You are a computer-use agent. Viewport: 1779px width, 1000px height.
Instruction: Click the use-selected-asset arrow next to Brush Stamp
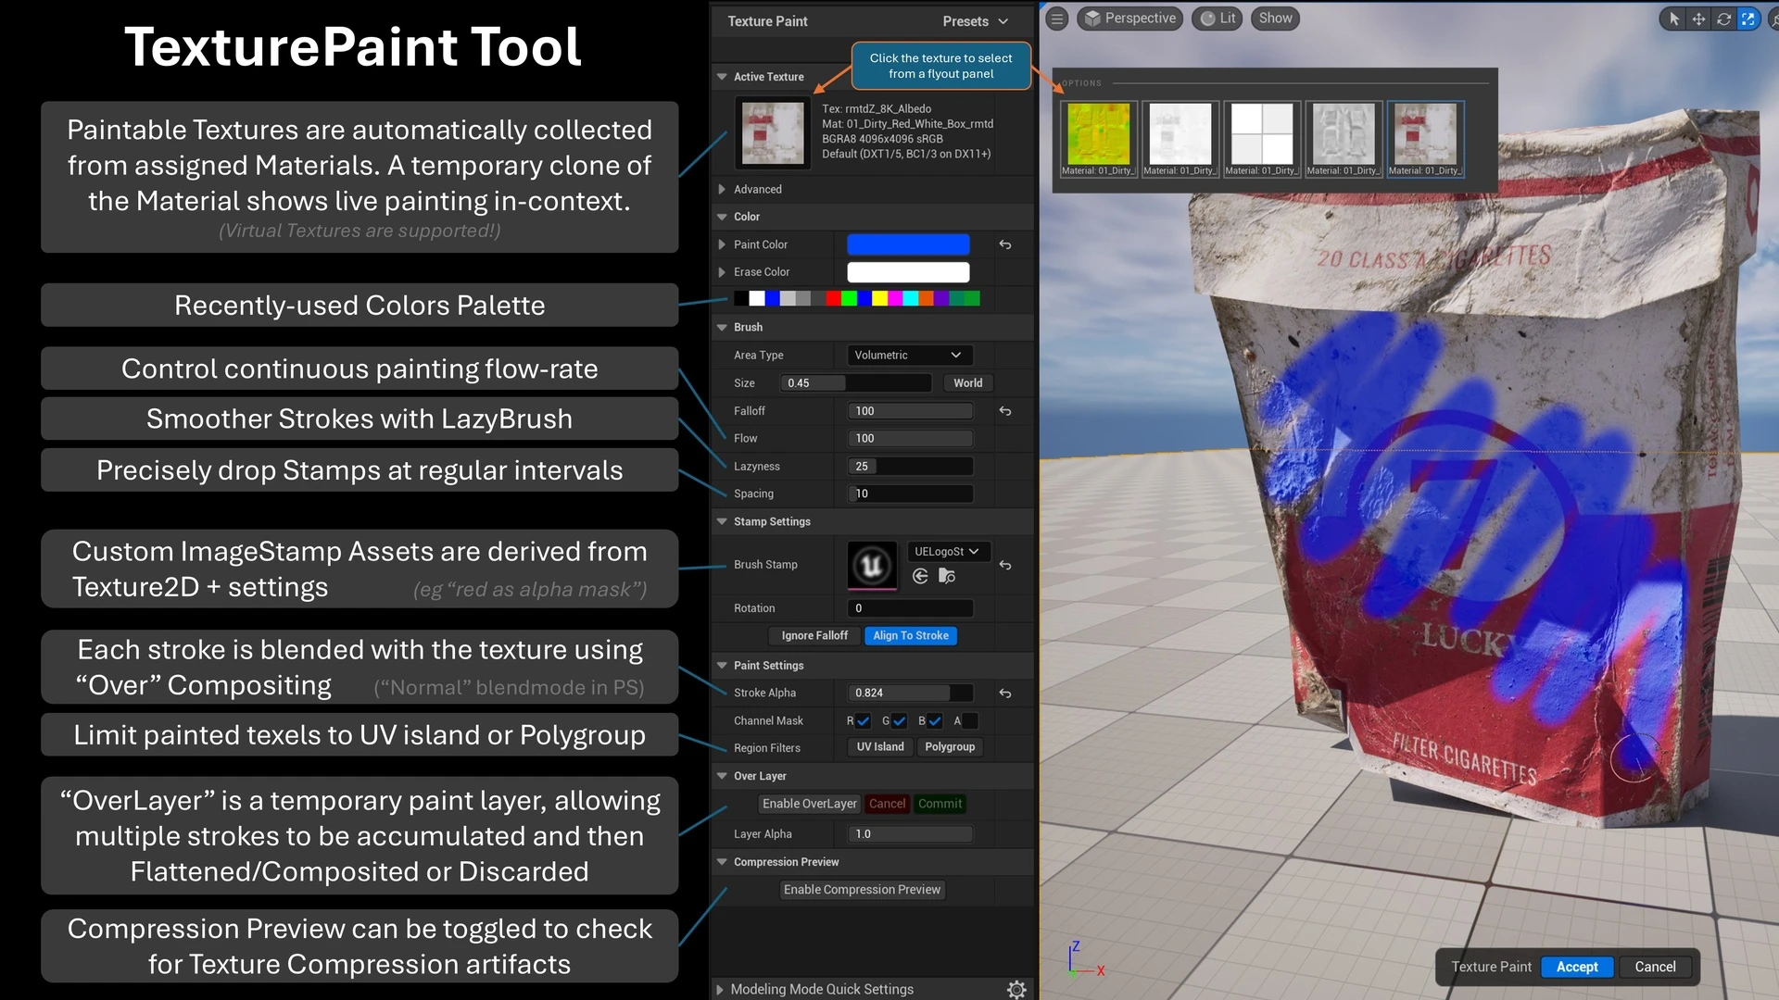click(x=920, y=576)
